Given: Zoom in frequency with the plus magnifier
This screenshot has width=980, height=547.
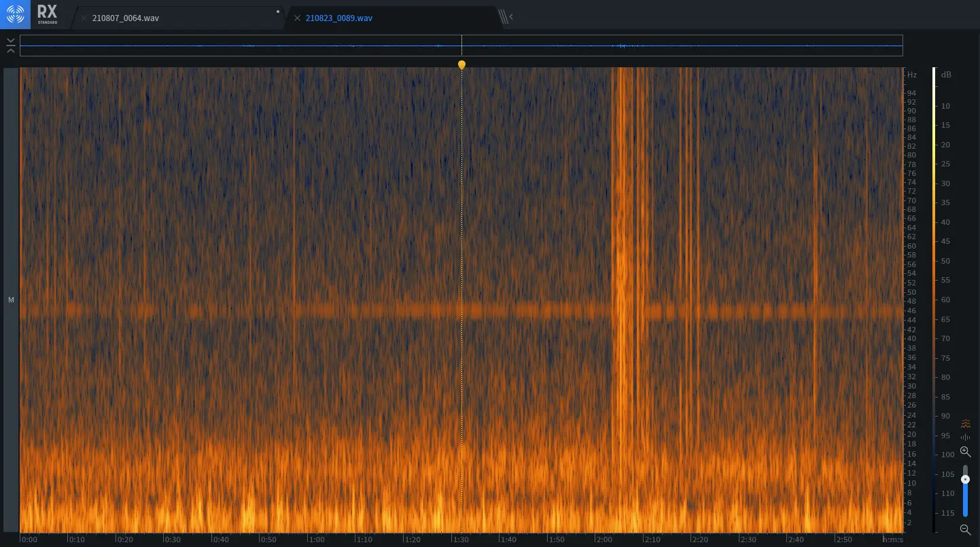Looking at the screenshot, I should [965, 452].
